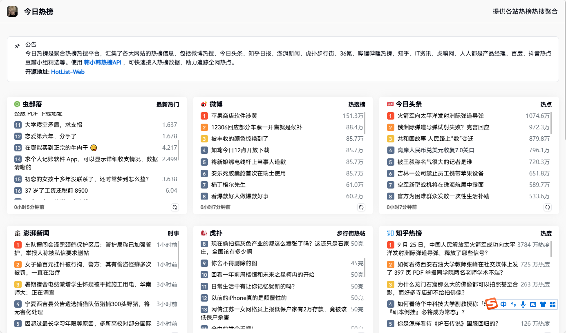The image size is (566, 333).
Task: Open Toutiao item 共和国故事 人民路上“数”变迁
Action: pos(436,139)
